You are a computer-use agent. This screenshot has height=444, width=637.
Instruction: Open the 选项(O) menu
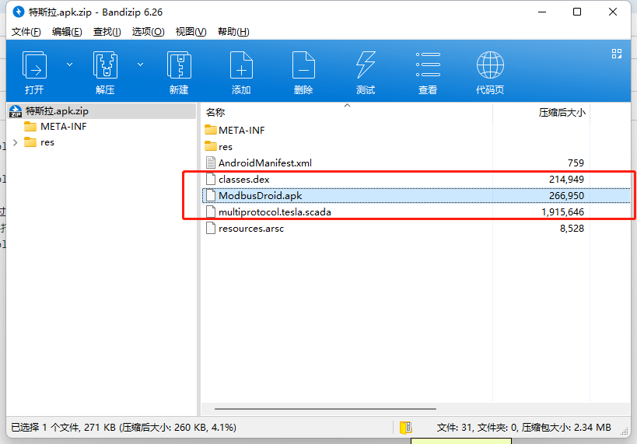[148, 32]
